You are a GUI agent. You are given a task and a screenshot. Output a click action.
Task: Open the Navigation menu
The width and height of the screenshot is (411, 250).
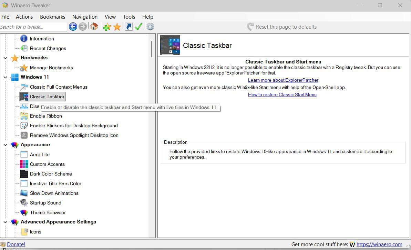coord(85,17)
